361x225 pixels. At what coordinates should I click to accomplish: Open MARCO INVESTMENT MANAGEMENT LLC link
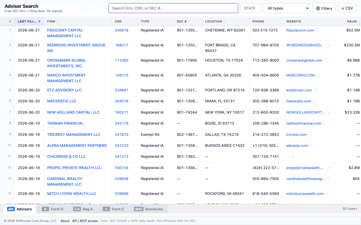66,78
